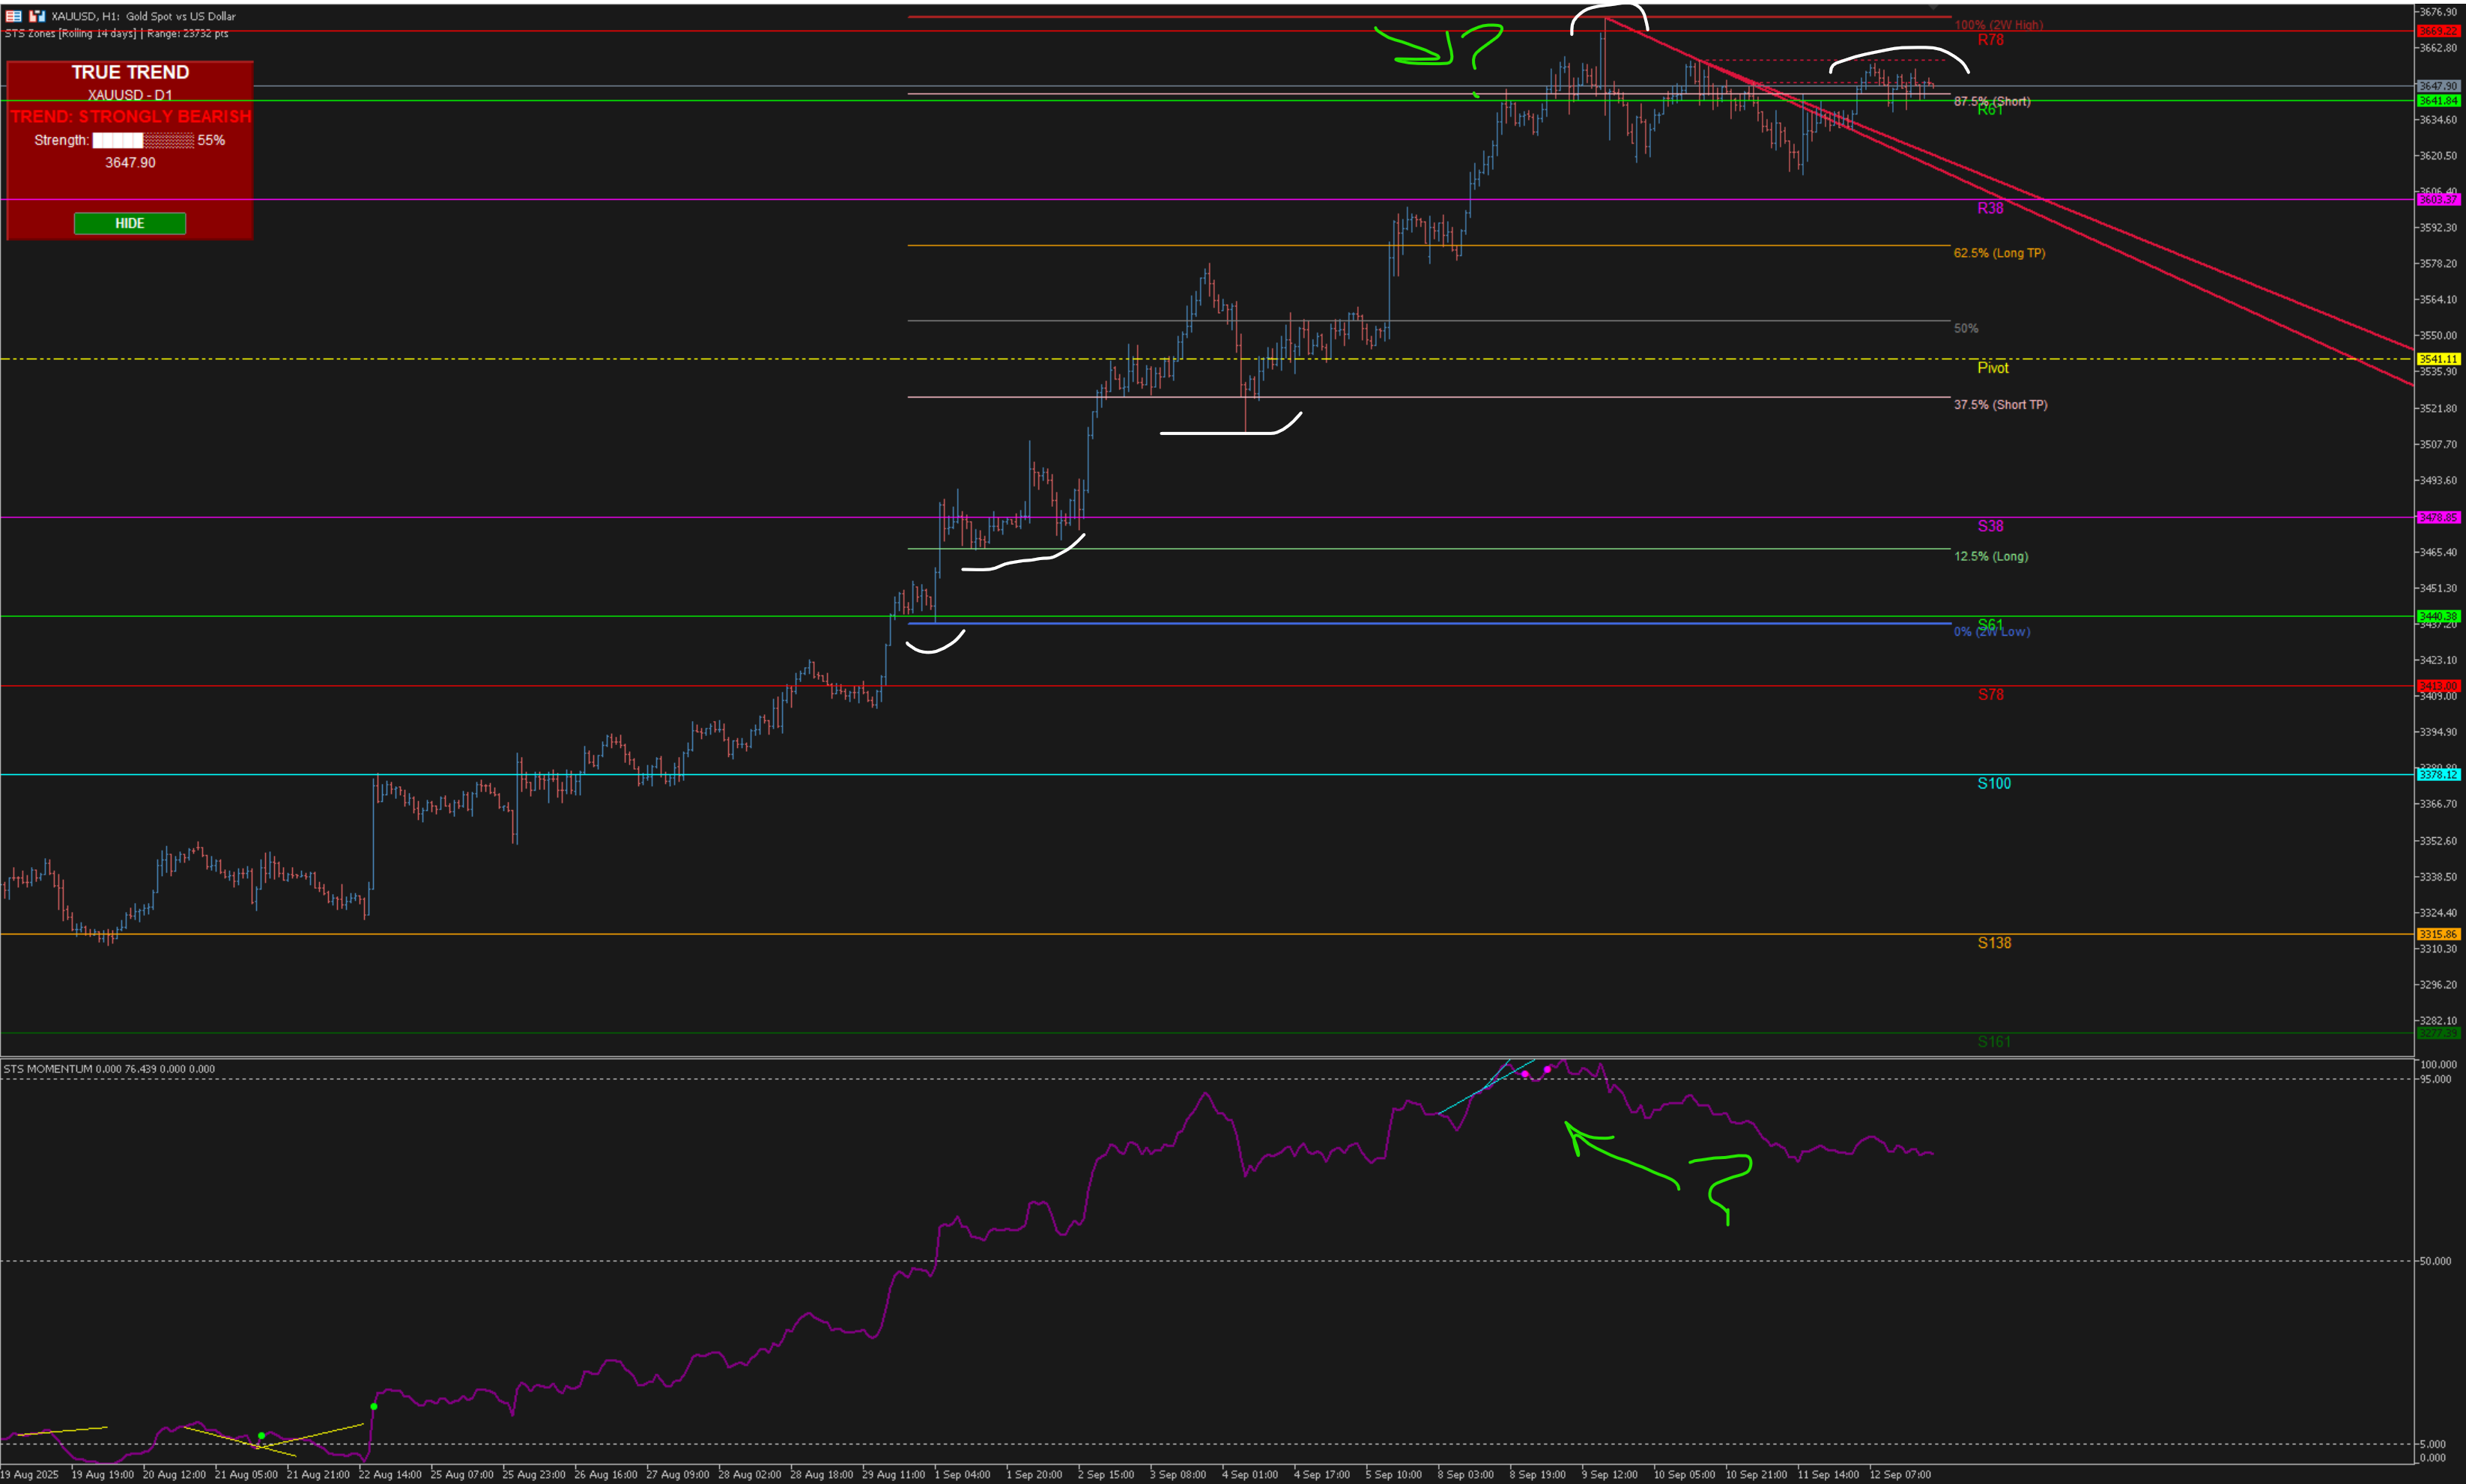Click the green momentum signal dot near 22 Aug
This screenshot has width=2466, height=1484.
tap(374, 1406)
